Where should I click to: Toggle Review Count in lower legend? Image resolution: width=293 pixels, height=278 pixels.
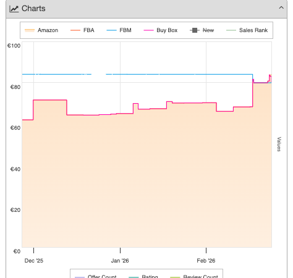(x=194, y=276)
